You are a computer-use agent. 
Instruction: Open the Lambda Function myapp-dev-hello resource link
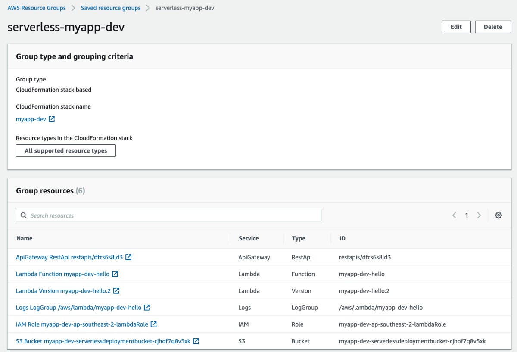(x=62, y=274)
